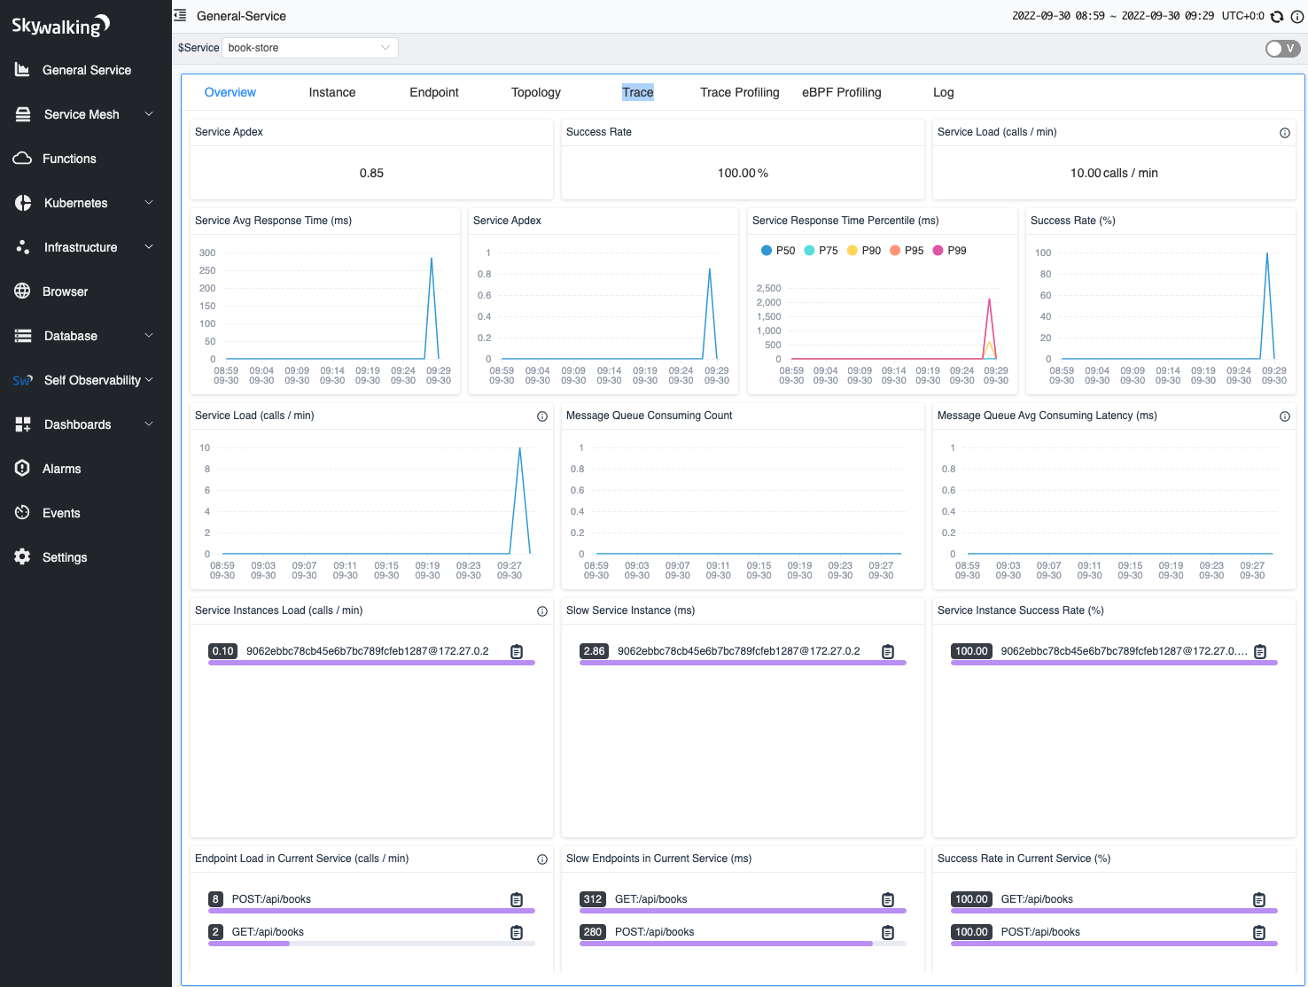Open the $Service book-store dropdown
This screenshot has height=987, width=1308.
(x=310, y=47)
